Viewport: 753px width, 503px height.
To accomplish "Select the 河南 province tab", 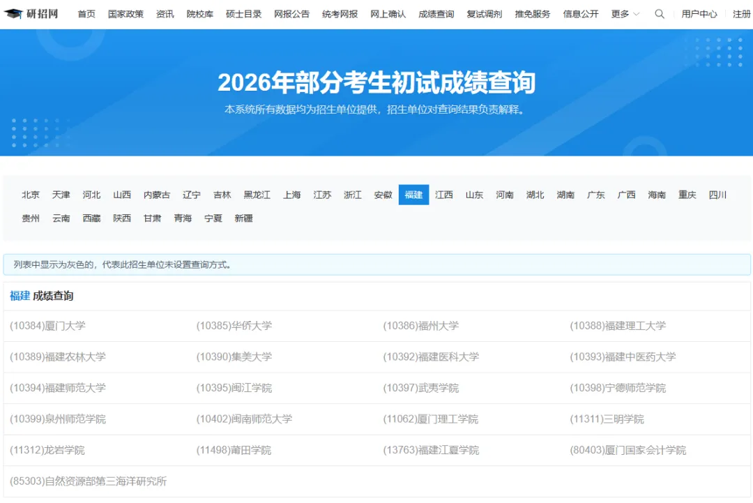I will (505, 195).
